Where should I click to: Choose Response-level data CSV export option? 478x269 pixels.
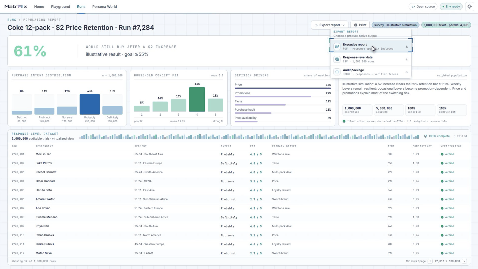point(371,59)
